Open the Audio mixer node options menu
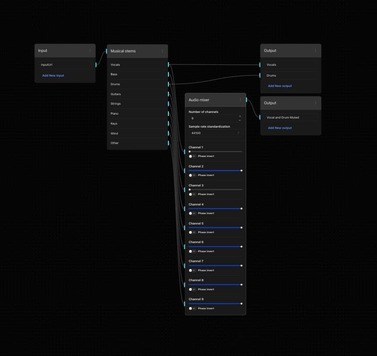 [241, 100]
